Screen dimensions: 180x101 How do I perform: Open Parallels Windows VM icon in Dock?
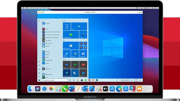132,89
